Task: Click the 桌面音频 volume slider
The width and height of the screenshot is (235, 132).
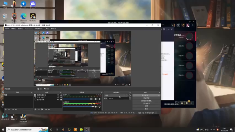Action: click(x=78, y=107)
